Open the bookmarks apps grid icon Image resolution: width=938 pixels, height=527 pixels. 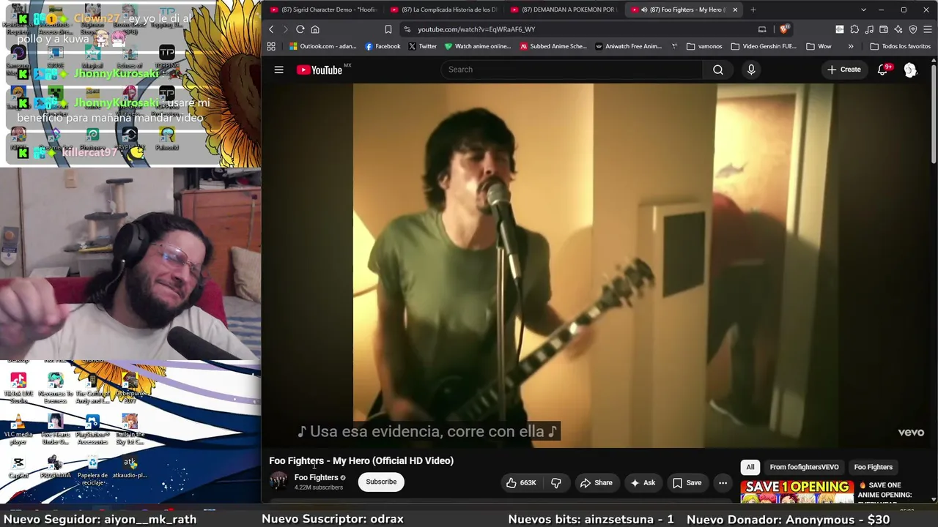(x=271, y=46)
